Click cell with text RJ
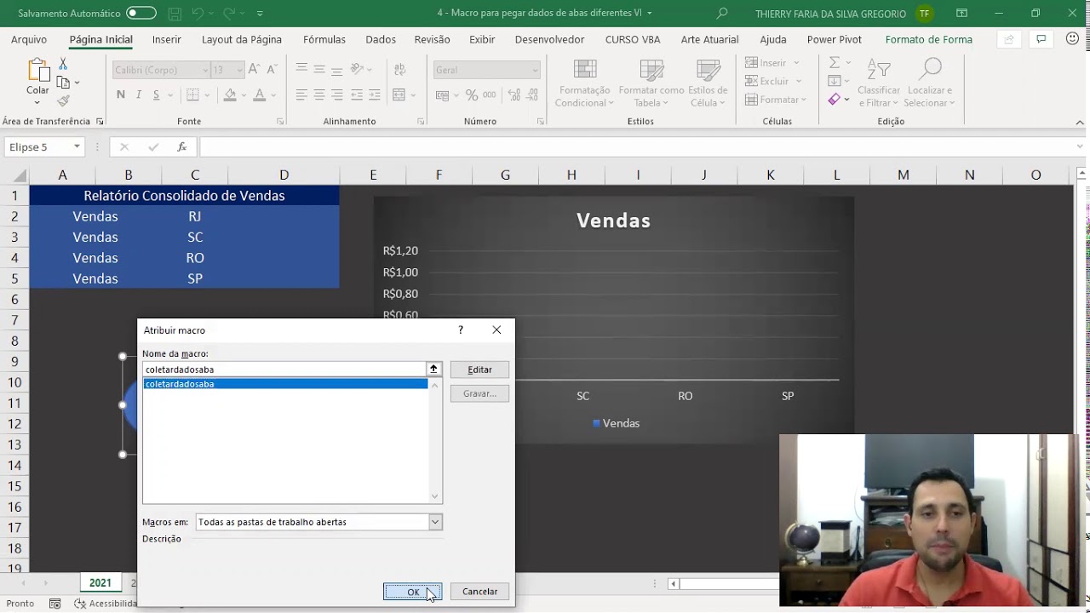 tap(195, 216)
